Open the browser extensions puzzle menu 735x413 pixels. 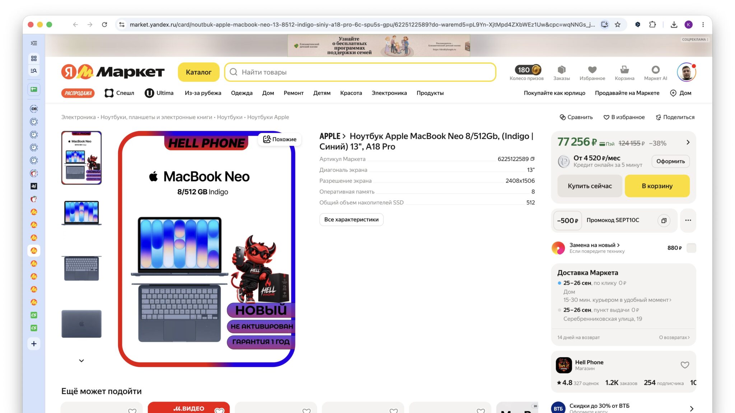click(x=652, y=24)
